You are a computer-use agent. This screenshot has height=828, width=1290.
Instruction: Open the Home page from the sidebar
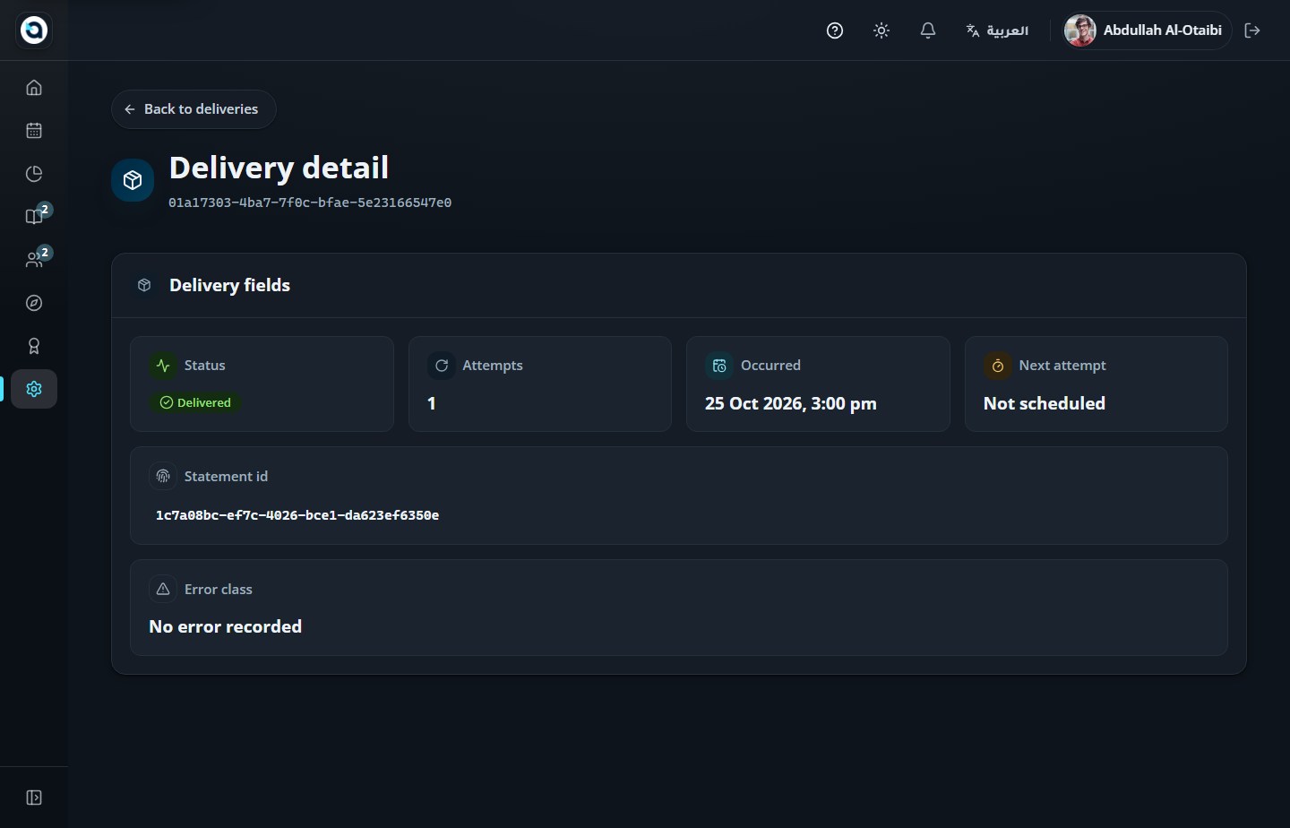34,88
